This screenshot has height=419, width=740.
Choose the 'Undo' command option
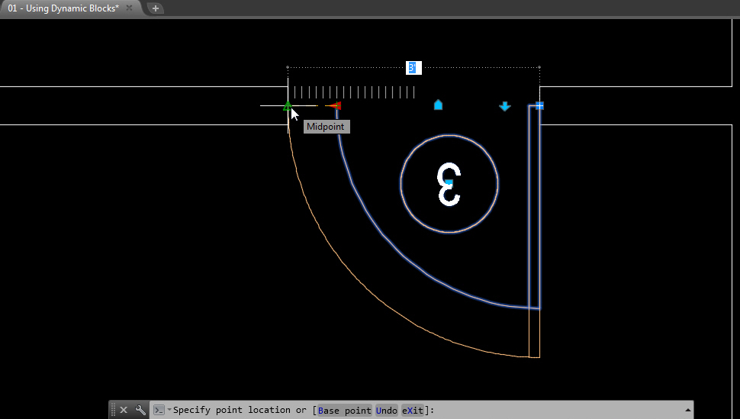pyautogui.click(x=387, y=410)
